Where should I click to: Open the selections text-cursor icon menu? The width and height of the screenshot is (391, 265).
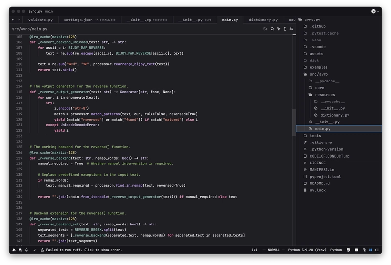(x=285, y=29)
